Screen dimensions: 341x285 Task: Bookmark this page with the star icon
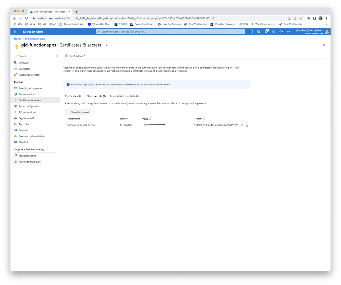(x=301, y=18)
